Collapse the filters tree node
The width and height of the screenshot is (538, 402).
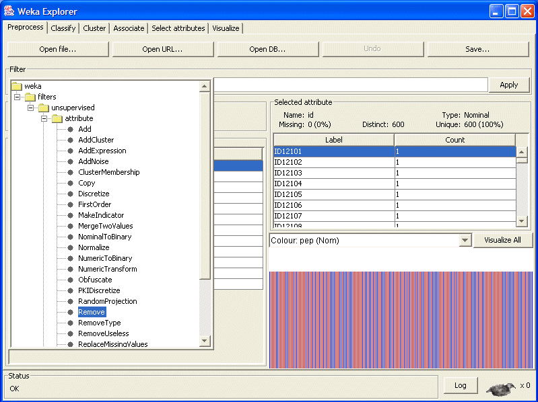click(x=17, y=97)
